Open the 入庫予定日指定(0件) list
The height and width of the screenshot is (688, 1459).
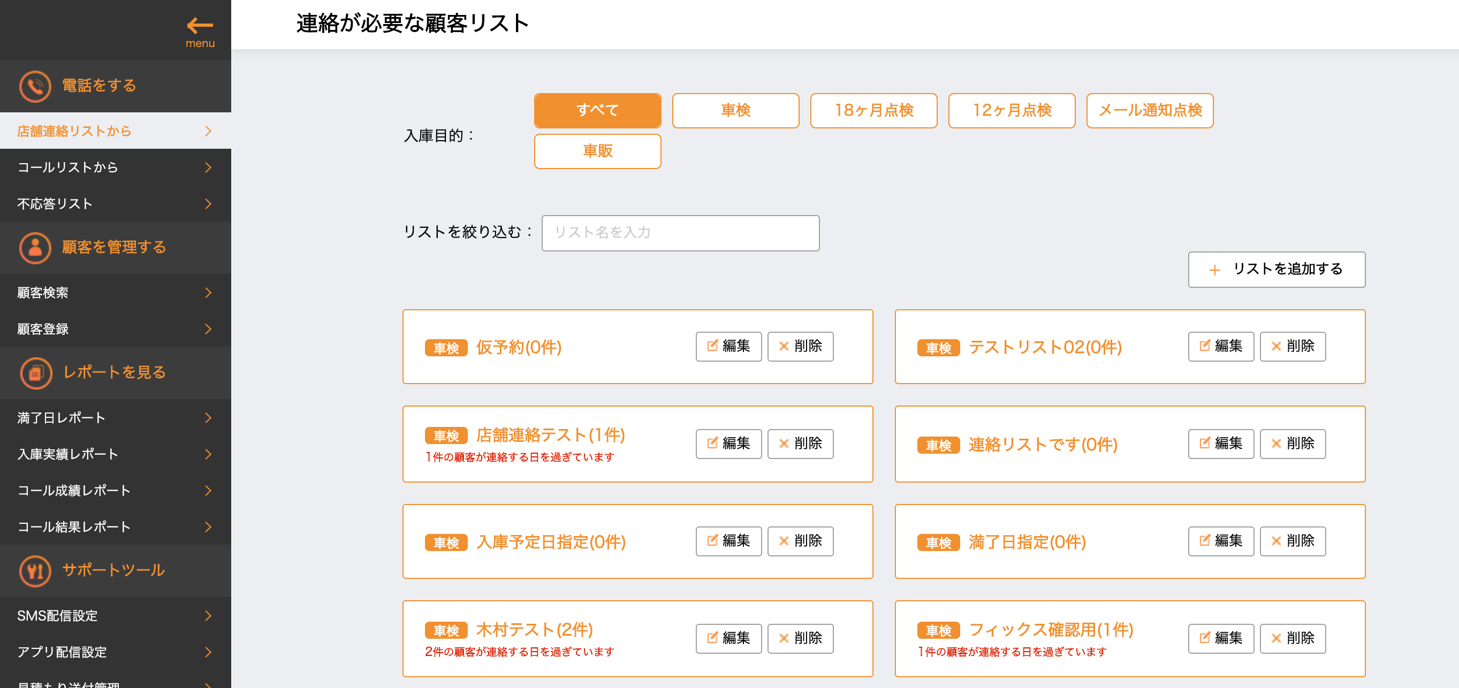551,542
